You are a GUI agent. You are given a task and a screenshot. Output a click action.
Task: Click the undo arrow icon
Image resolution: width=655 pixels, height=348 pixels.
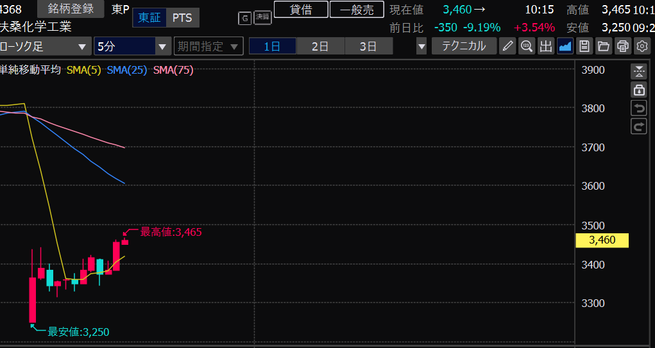(639, 108)
